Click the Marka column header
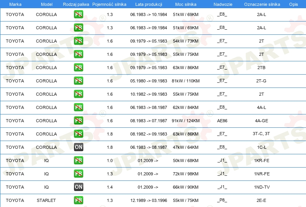The width and height of the screenshot is (306, 207). 15,4
